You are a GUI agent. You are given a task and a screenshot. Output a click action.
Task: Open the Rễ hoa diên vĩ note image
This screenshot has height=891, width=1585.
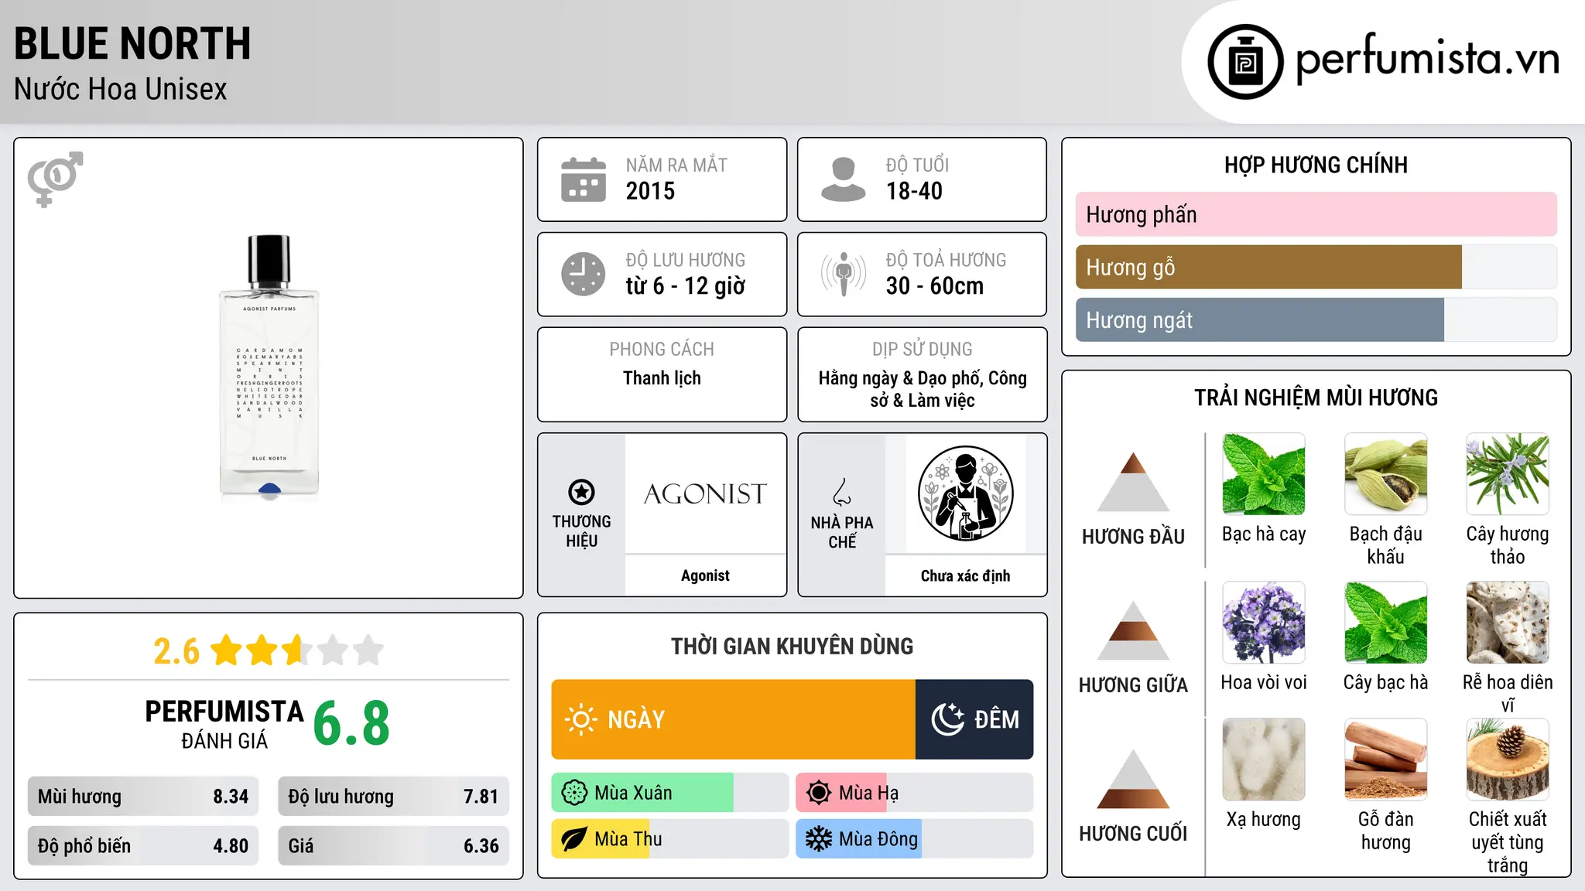[x=1508, y=623]
